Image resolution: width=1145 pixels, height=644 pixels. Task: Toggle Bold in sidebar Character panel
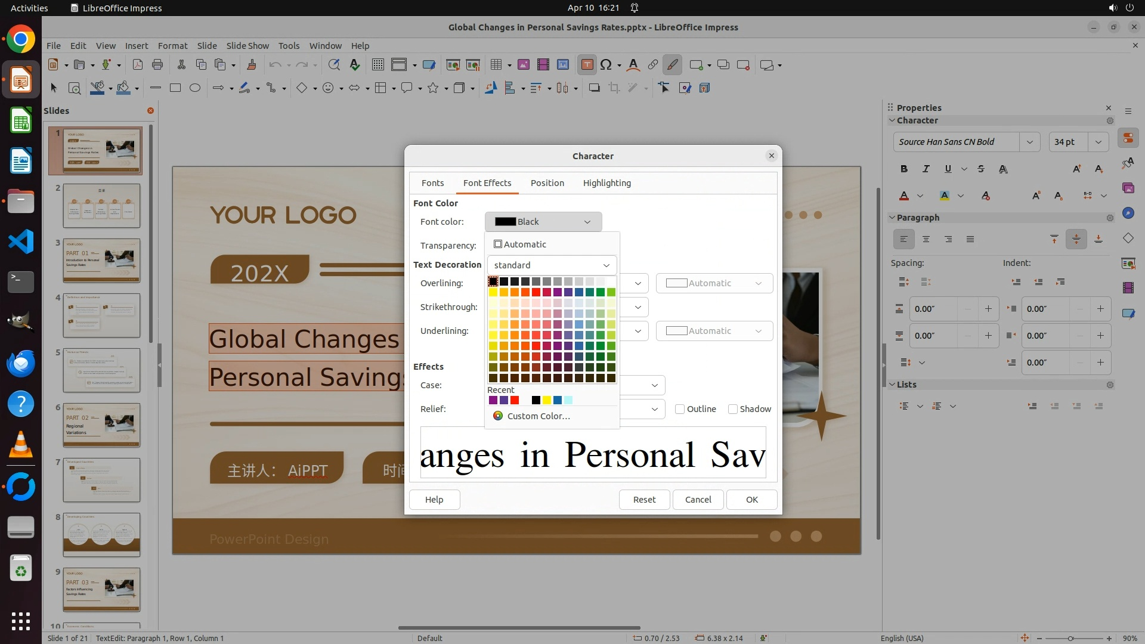[904, 169]
